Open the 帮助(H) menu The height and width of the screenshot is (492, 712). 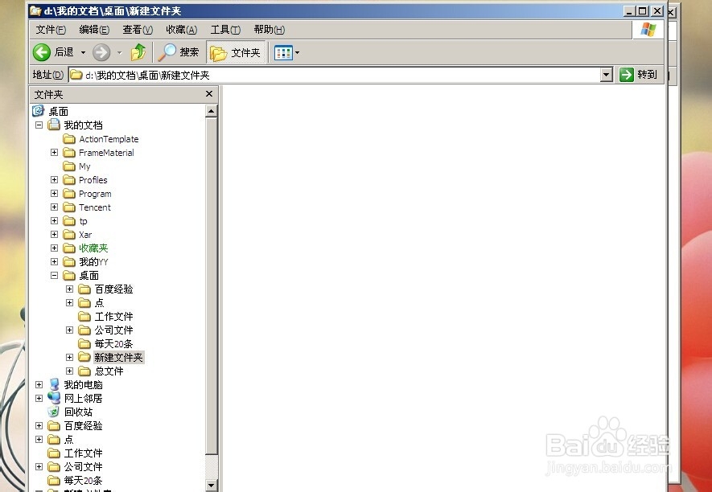(x=270, y=30)
